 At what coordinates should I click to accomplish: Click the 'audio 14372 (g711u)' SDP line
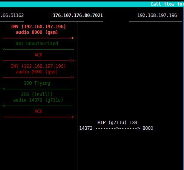[x=38, y=100]
